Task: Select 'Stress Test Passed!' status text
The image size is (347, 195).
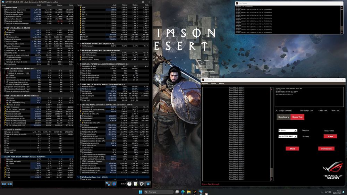Action: 211,184
